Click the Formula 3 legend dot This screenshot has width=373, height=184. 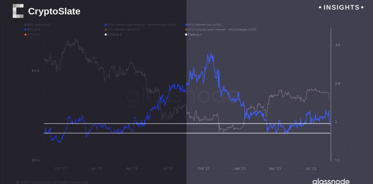[106, 34]
